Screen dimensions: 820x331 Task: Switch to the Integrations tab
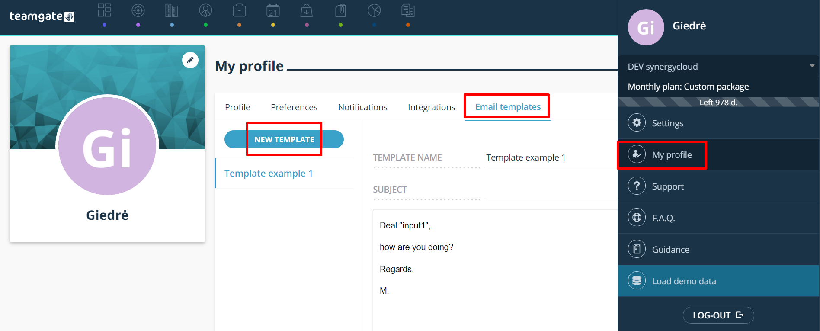431,107
